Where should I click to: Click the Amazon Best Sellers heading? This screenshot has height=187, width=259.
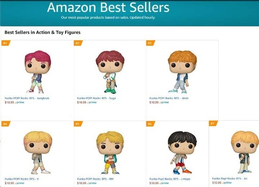click(x=108, y=8)
